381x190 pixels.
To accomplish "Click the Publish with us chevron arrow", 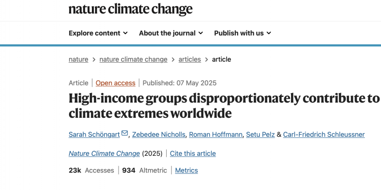I will coord(269,33).
